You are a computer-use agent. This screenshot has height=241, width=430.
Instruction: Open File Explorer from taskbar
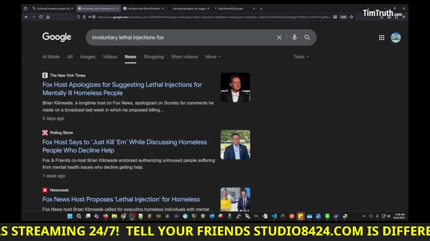[114, 216]
